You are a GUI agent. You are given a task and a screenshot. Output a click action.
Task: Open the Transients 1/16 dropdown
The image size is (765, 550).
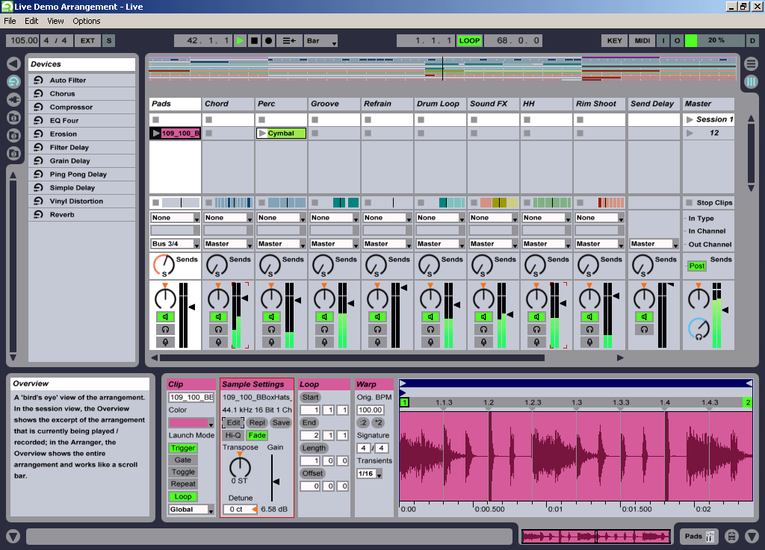(x=369, y=474)
